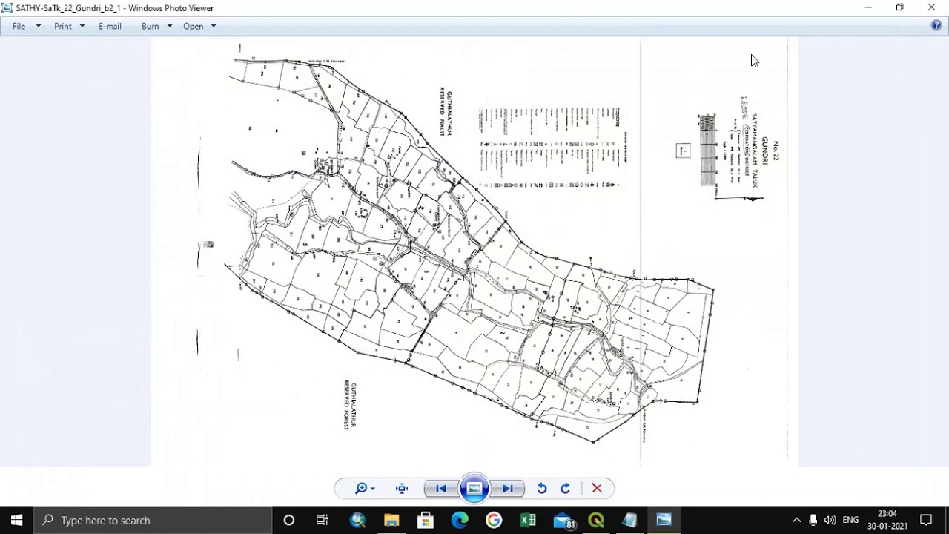Adjust the speaker volume icon
This screenshot has width=949, height=534.
pyautogui.click(x=829, y=520)
